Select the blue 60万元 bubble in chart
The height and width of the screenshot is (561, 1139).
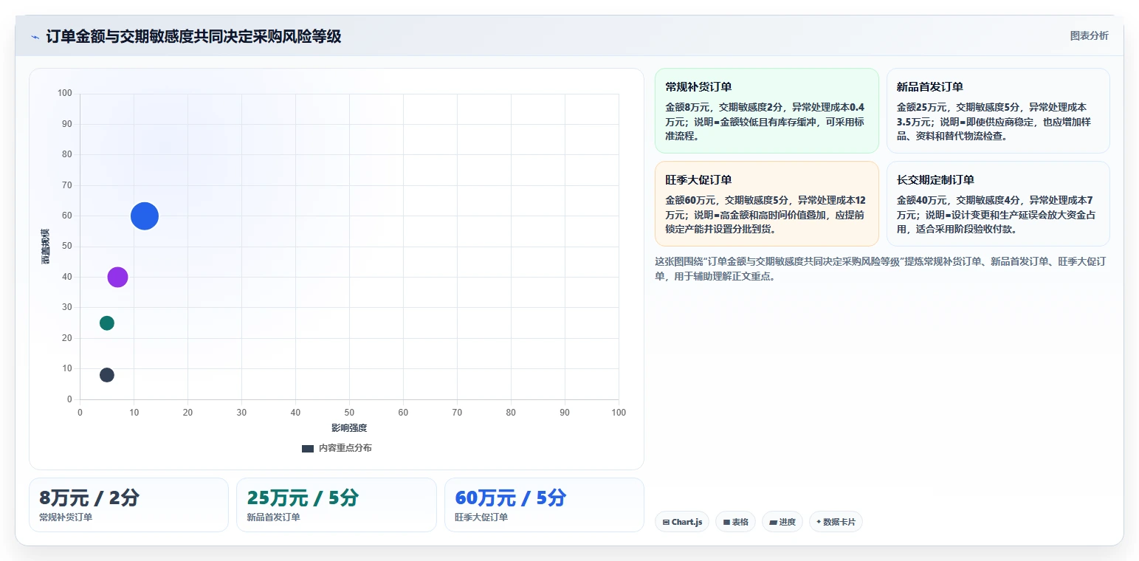click(x=145, y=216)
